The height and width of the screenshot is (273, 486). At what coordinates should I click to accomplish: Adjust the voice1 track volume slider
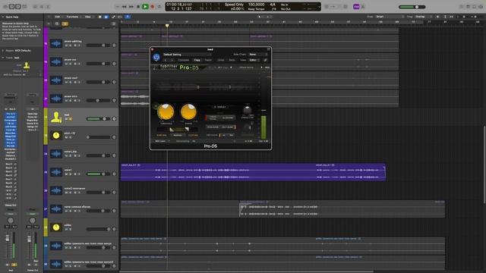(97, 174)
